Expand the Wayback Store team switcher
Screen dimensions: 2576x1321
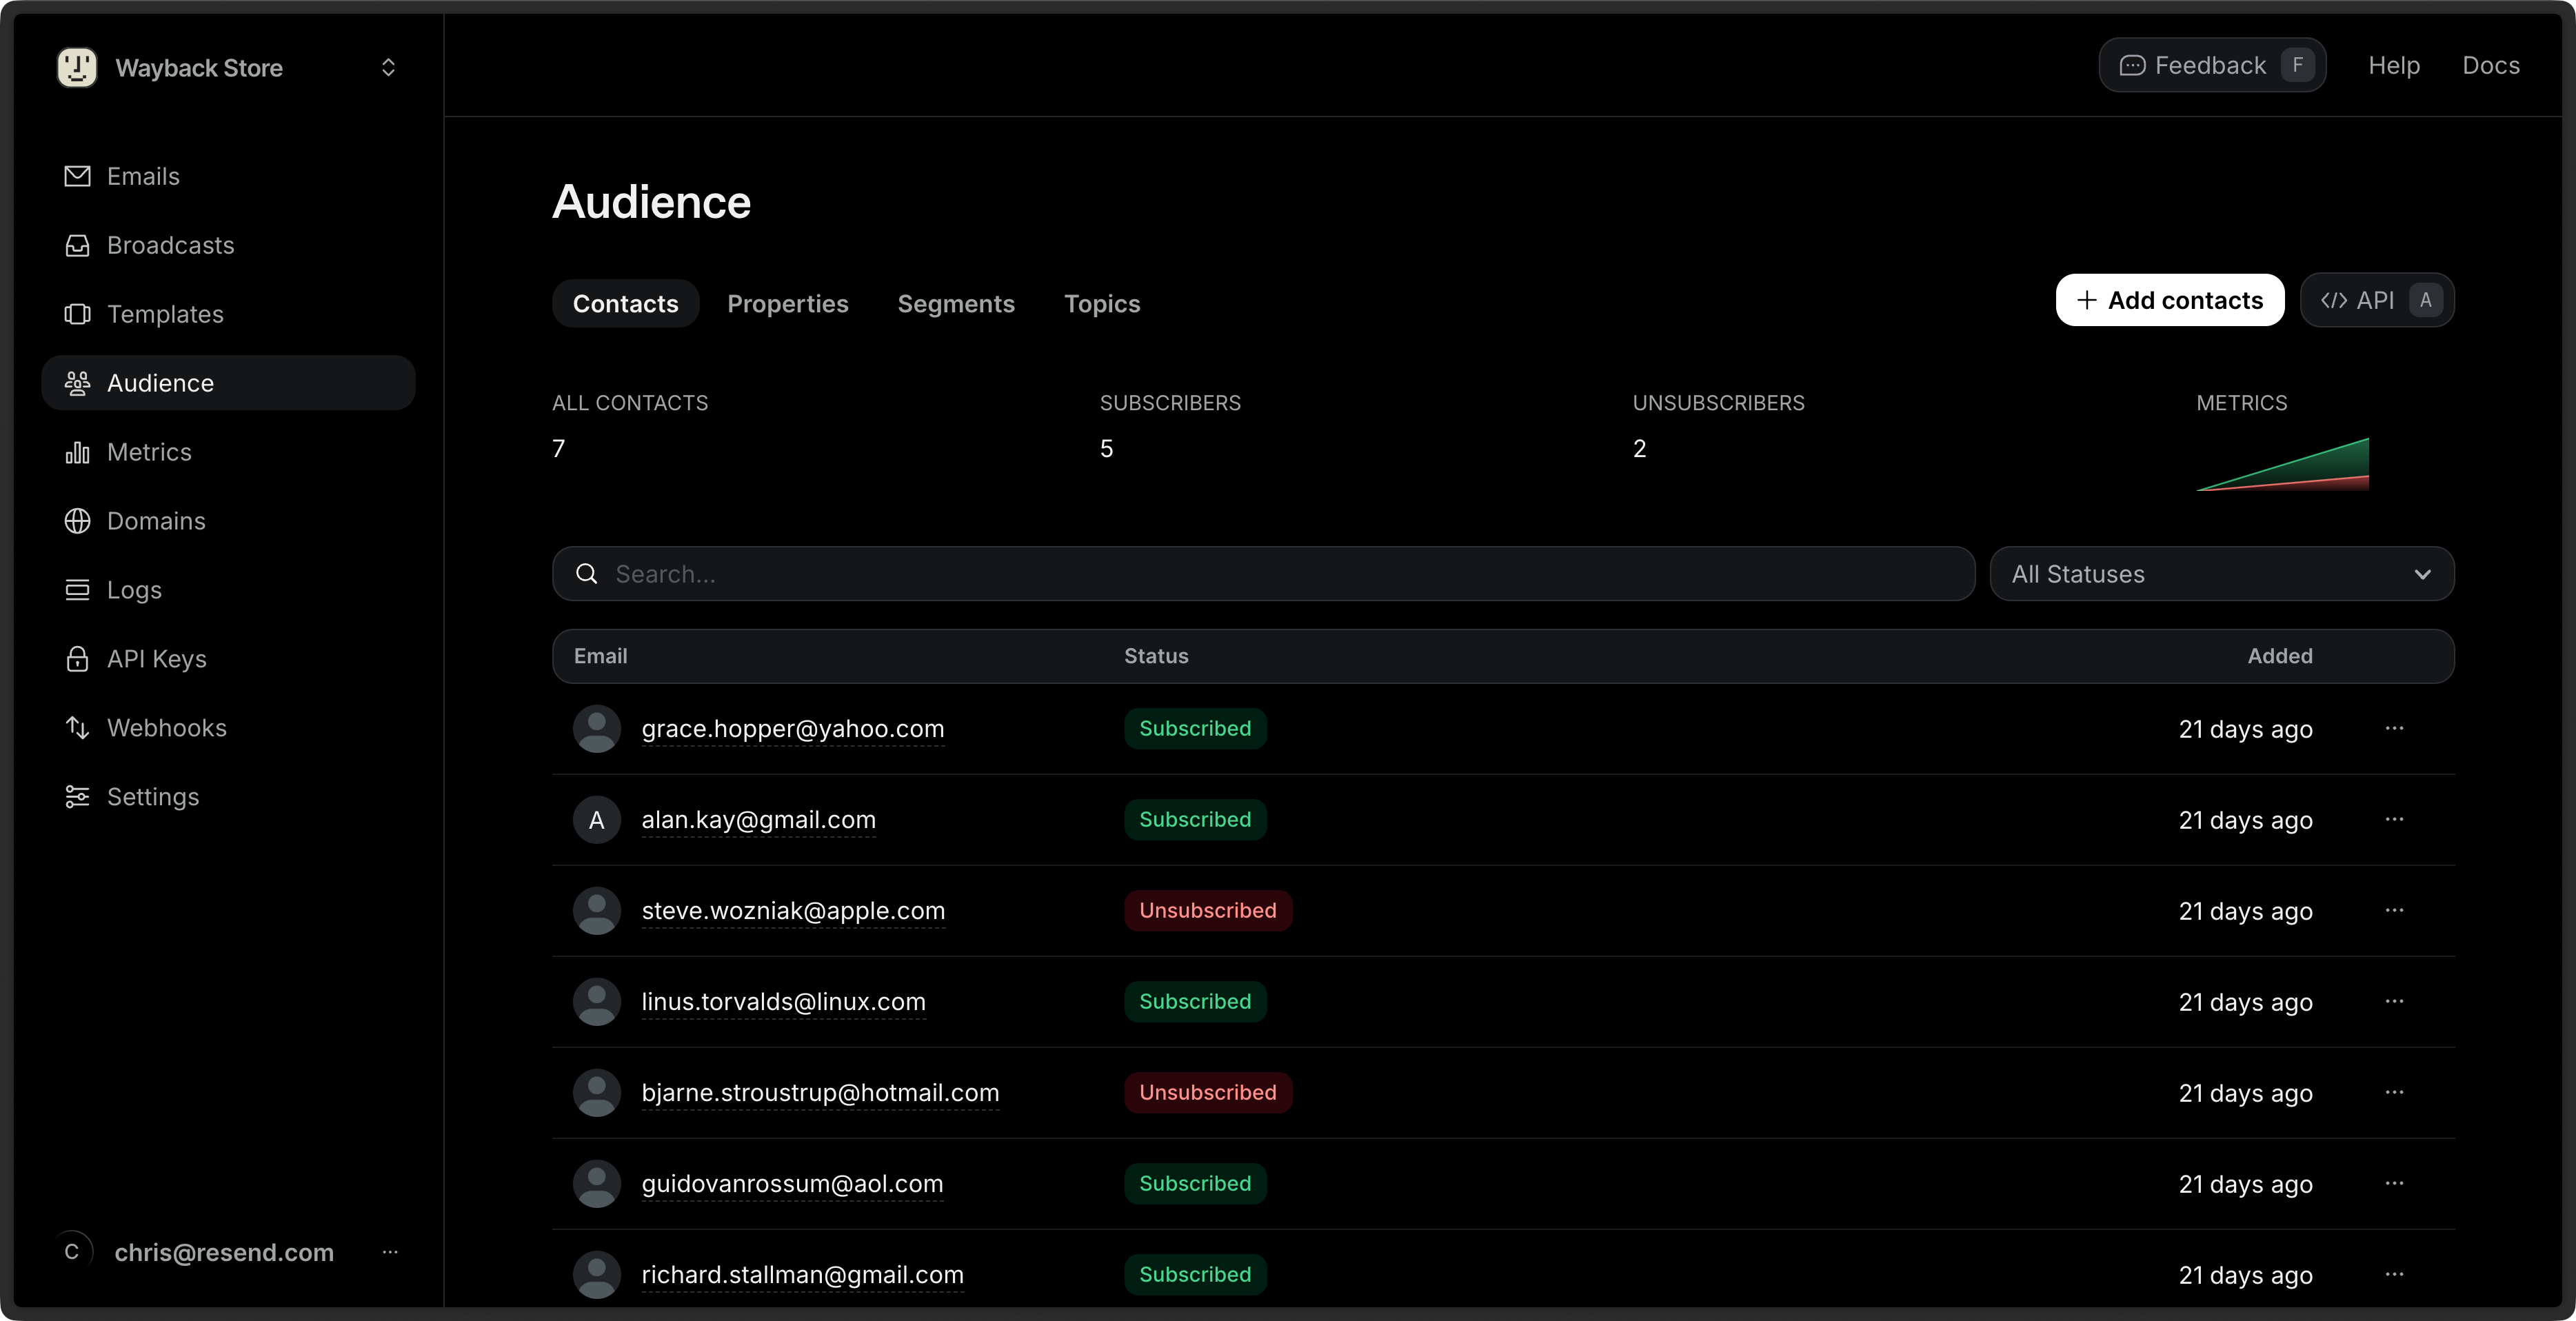point(388,67)
